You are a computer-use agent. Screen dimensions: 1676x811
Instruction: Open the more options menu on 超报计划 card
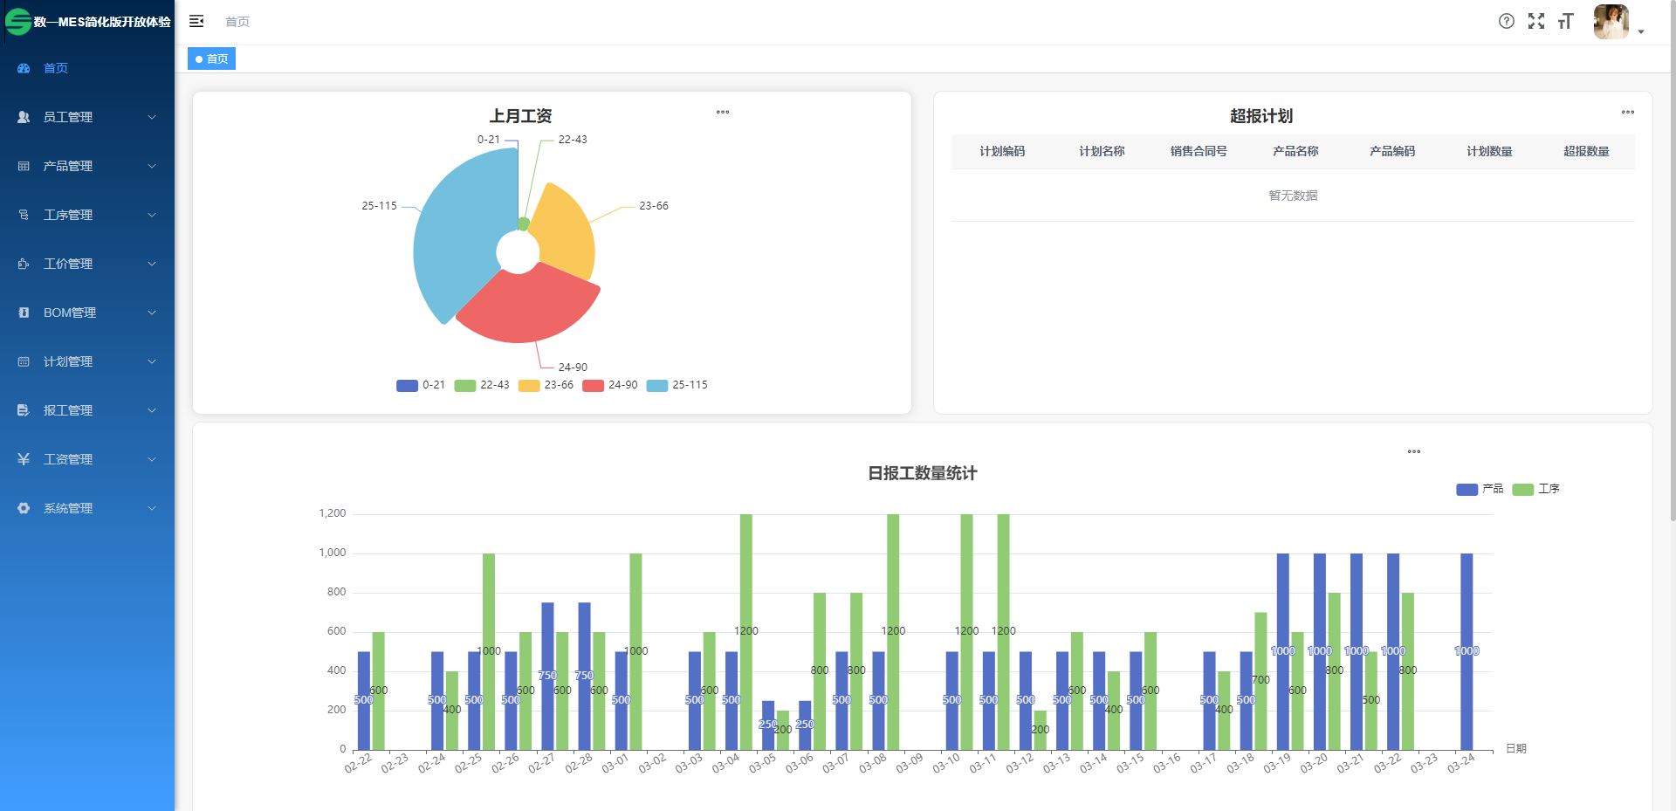coord(1627,112)
